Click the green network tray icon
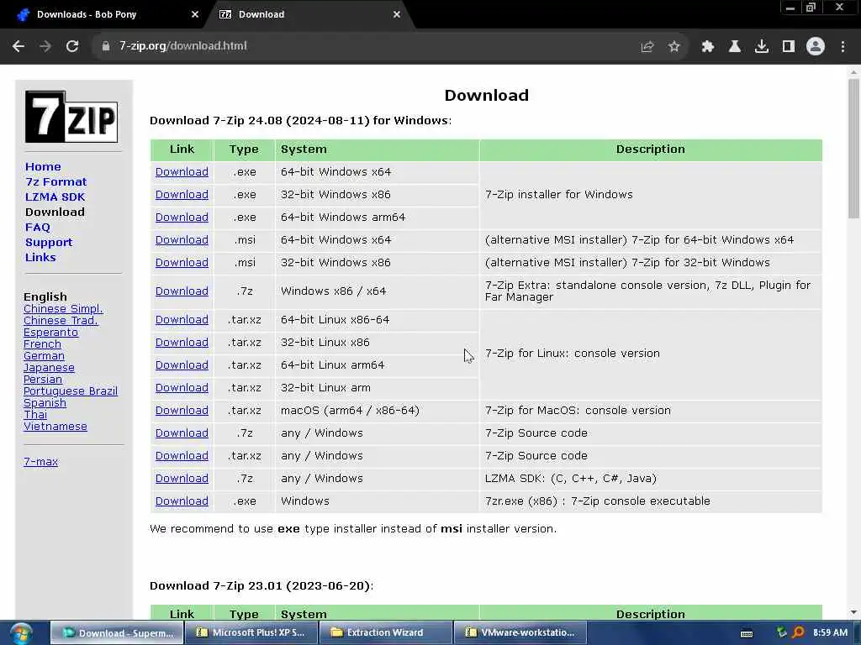Image resolution: width=861 pixels, height=645 pixels. (782, 632)
